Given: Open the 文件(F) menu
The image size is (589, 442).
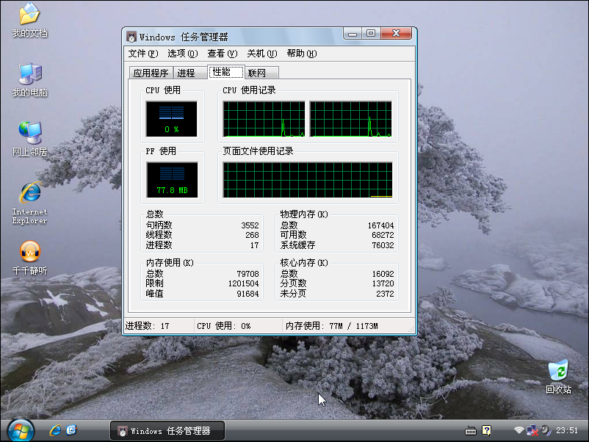Looking at the screenshot, I should coord(143,54).
